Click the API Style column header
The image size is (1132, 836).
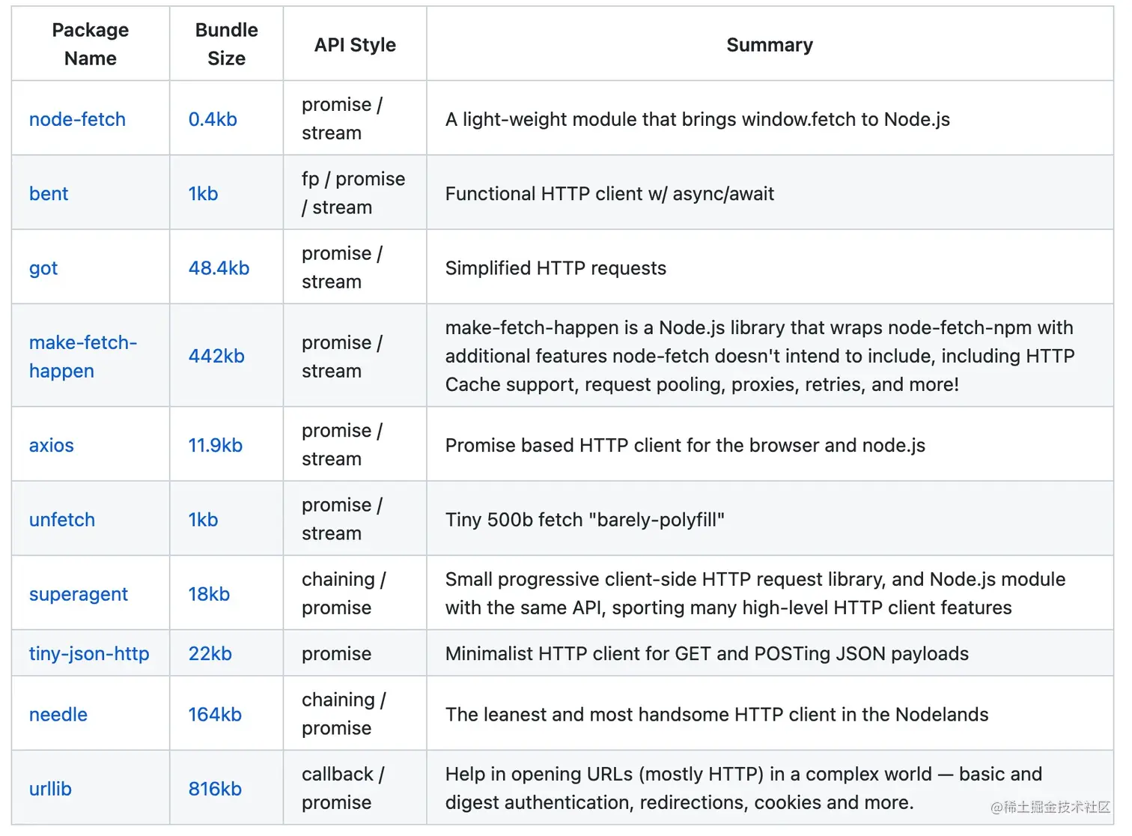point(355,45)
